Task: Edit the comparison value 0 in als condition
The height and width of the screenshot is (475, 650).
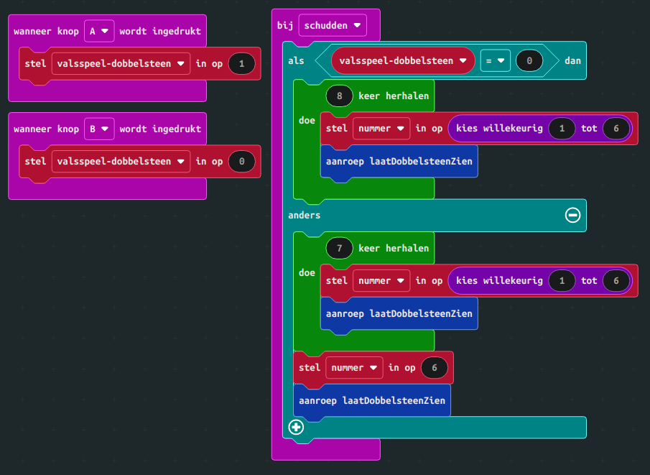Action: point(529,61)
